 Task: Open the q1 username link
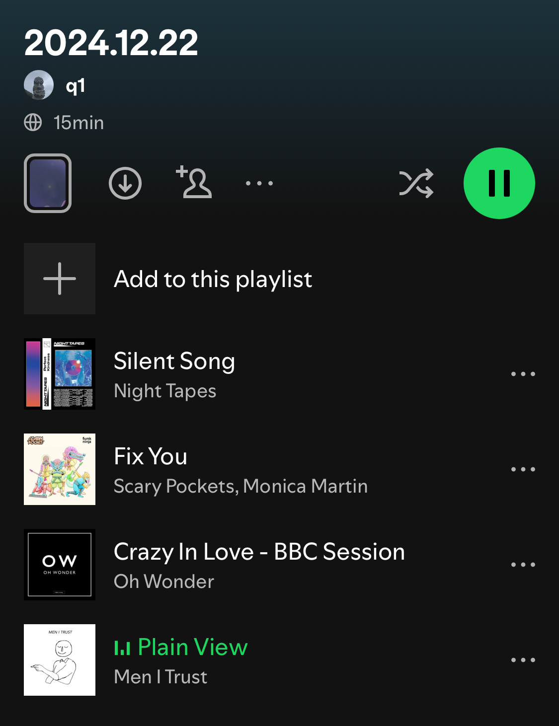coord(76,86)
